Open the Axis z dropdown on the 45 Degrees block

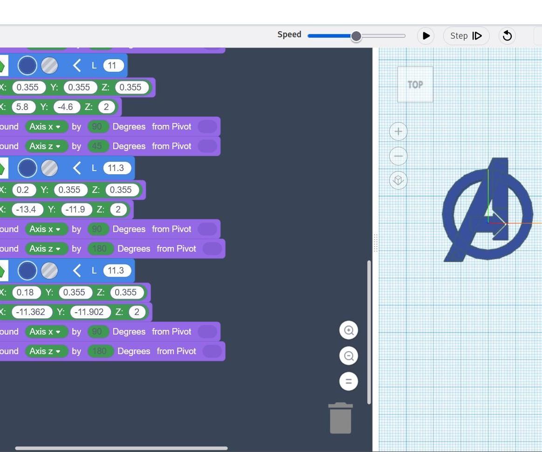(47, 146)
